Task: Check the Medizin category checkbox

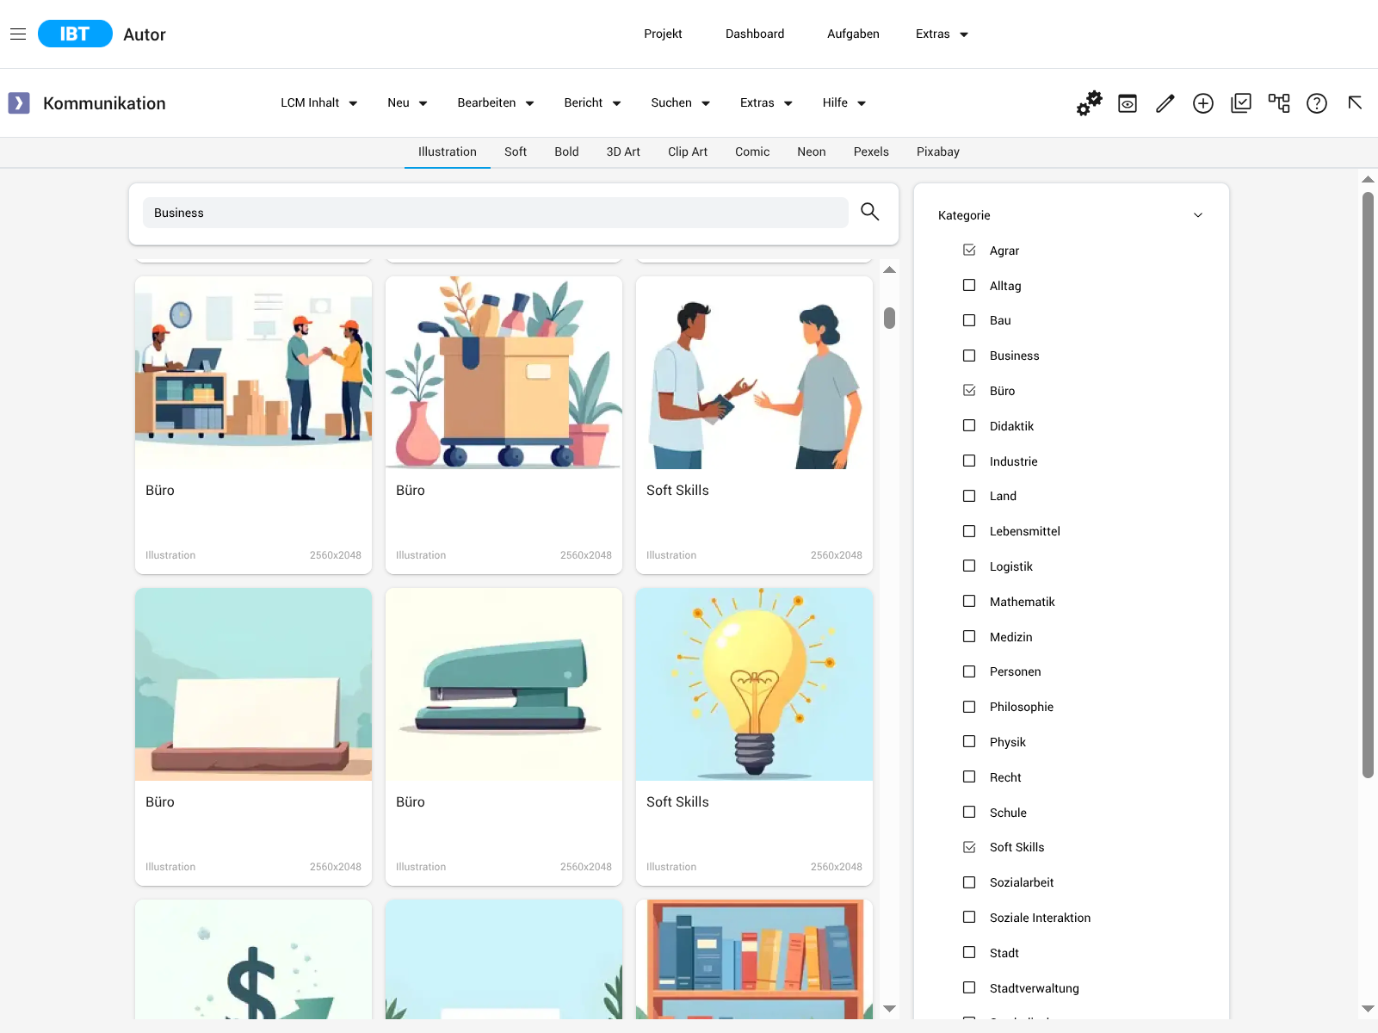Action: [969, 636]
